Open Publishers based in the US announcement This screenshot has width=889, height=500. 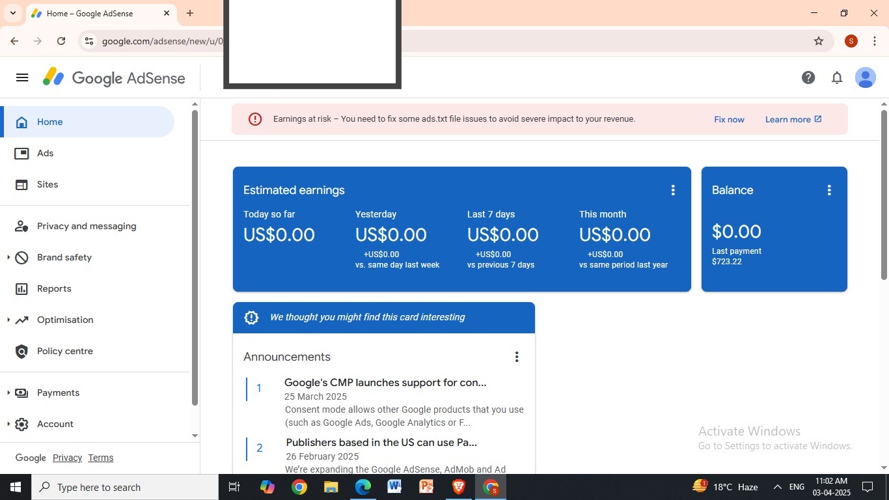click(x=381, y=443)
